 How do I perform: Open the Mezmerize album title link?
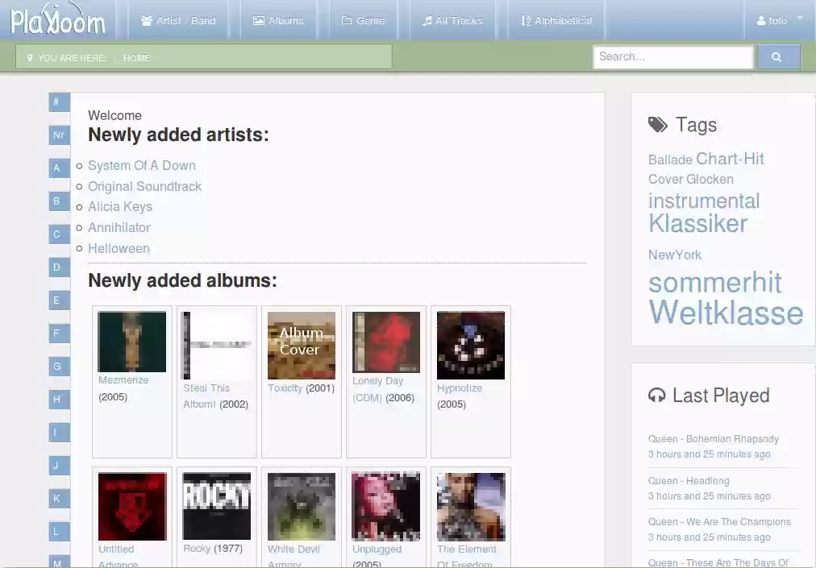(123, 380)
